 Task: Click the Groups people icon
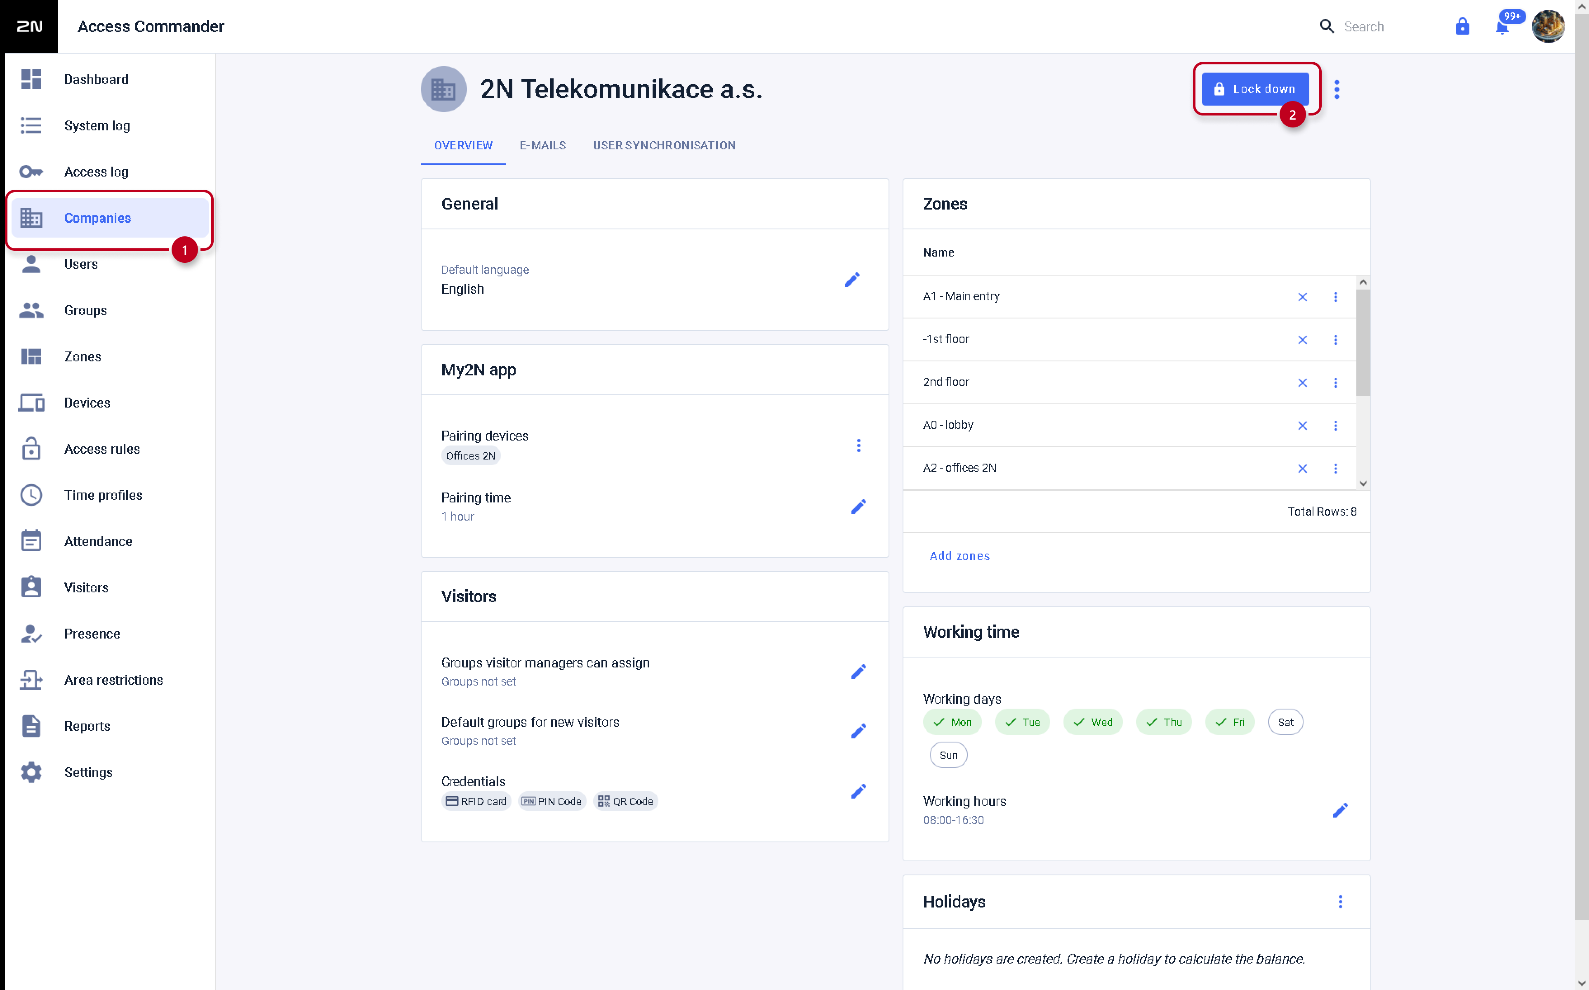31,310
